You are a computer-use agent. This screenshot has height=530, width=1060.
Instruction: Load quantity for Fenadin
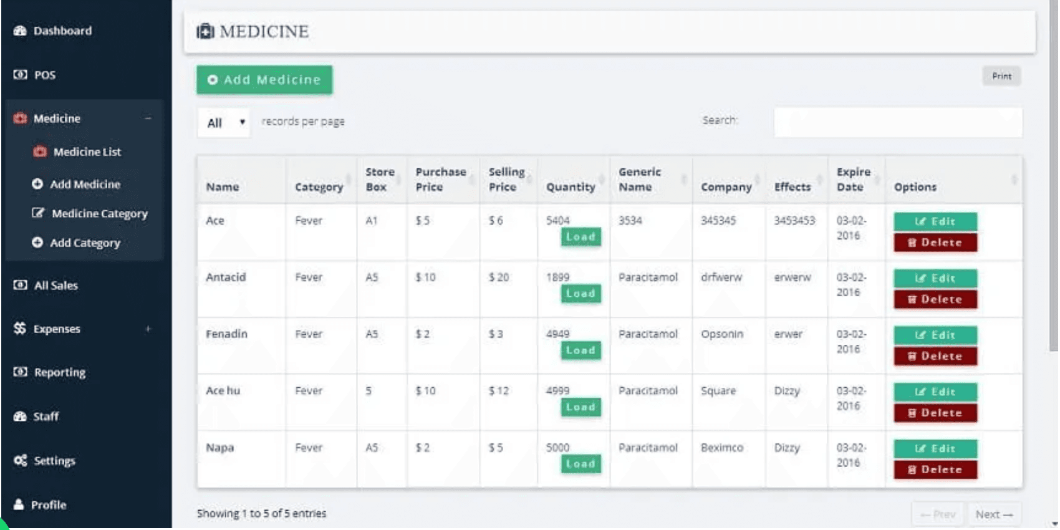(581, 350)
